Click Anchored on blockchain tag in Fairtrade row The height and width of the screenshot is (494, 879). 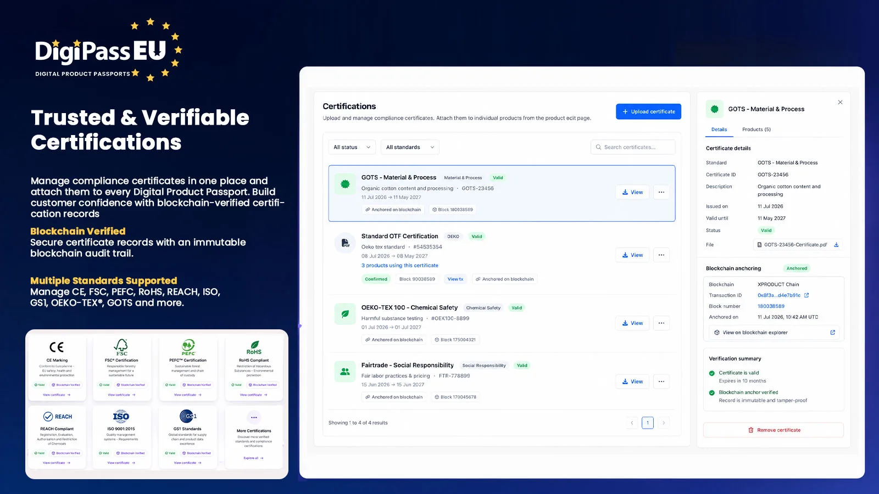[x=393, y=397]
